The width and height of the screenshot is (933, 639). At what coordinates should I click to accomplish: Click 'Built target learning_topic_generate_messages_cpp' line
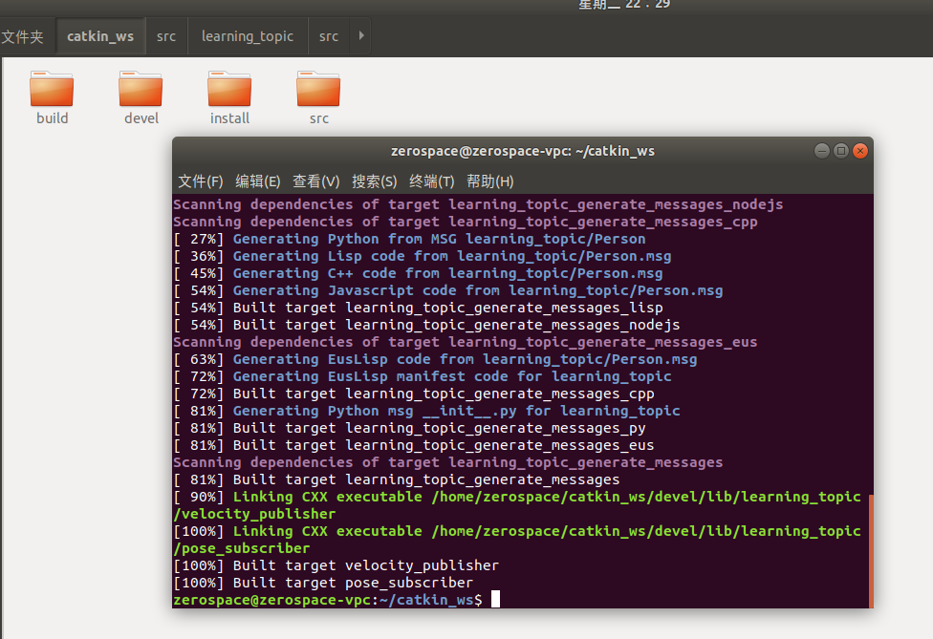click(x=414, y=394)
